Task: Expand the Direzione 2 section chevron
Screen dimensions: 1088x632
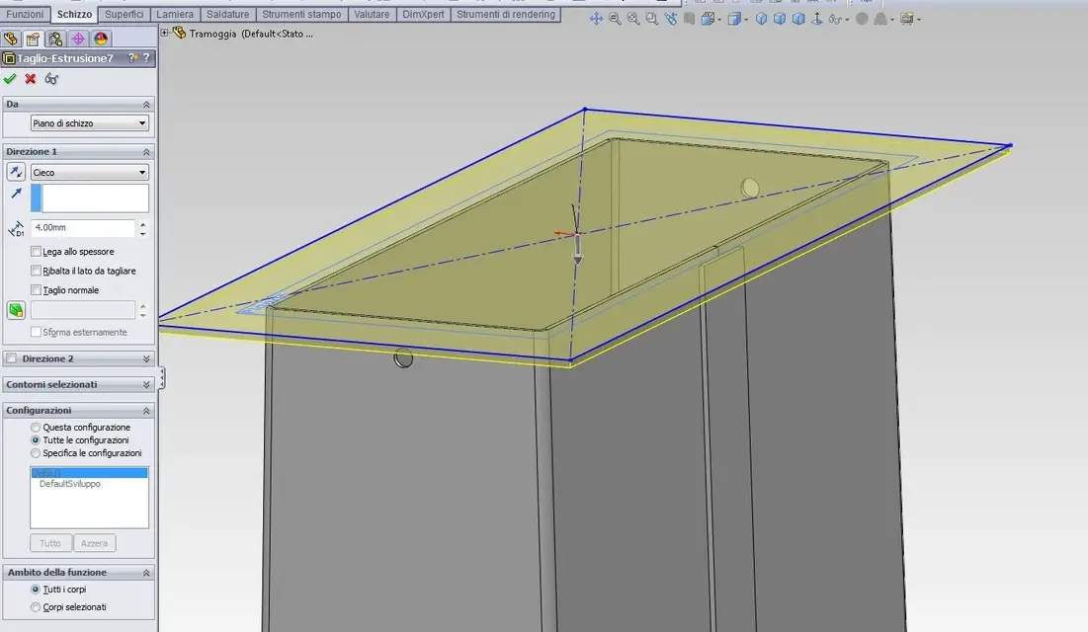Action: tap(146, 358)
